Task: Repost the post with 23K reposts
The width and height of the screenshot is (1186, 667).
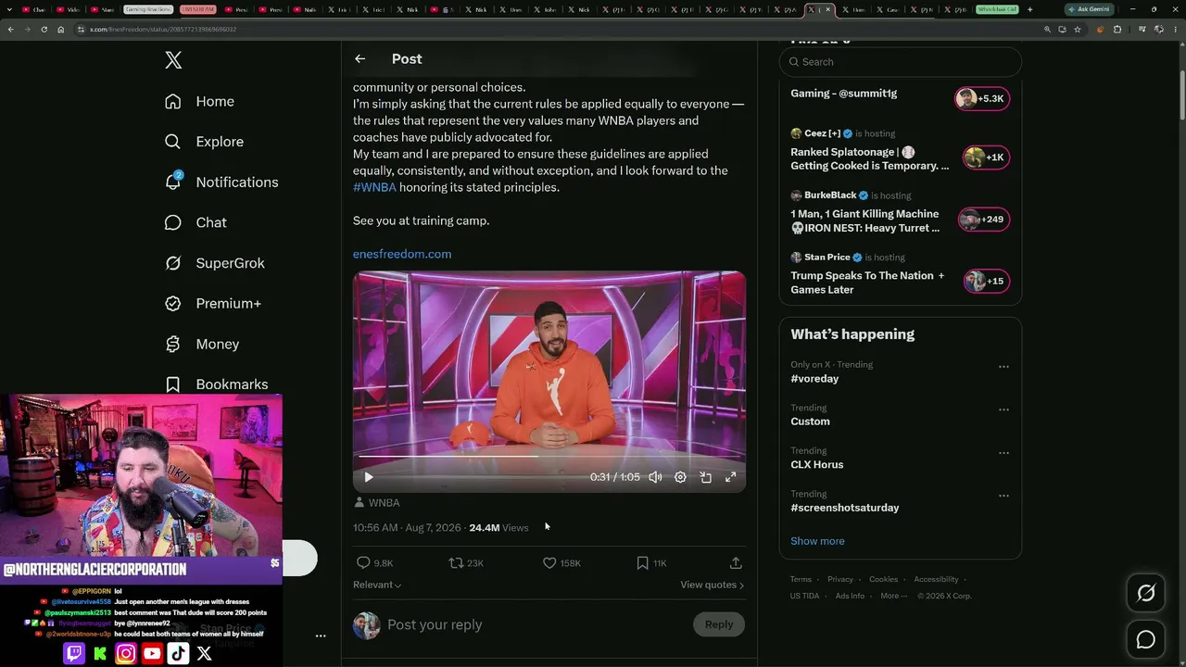Action: tap(456, 562)
